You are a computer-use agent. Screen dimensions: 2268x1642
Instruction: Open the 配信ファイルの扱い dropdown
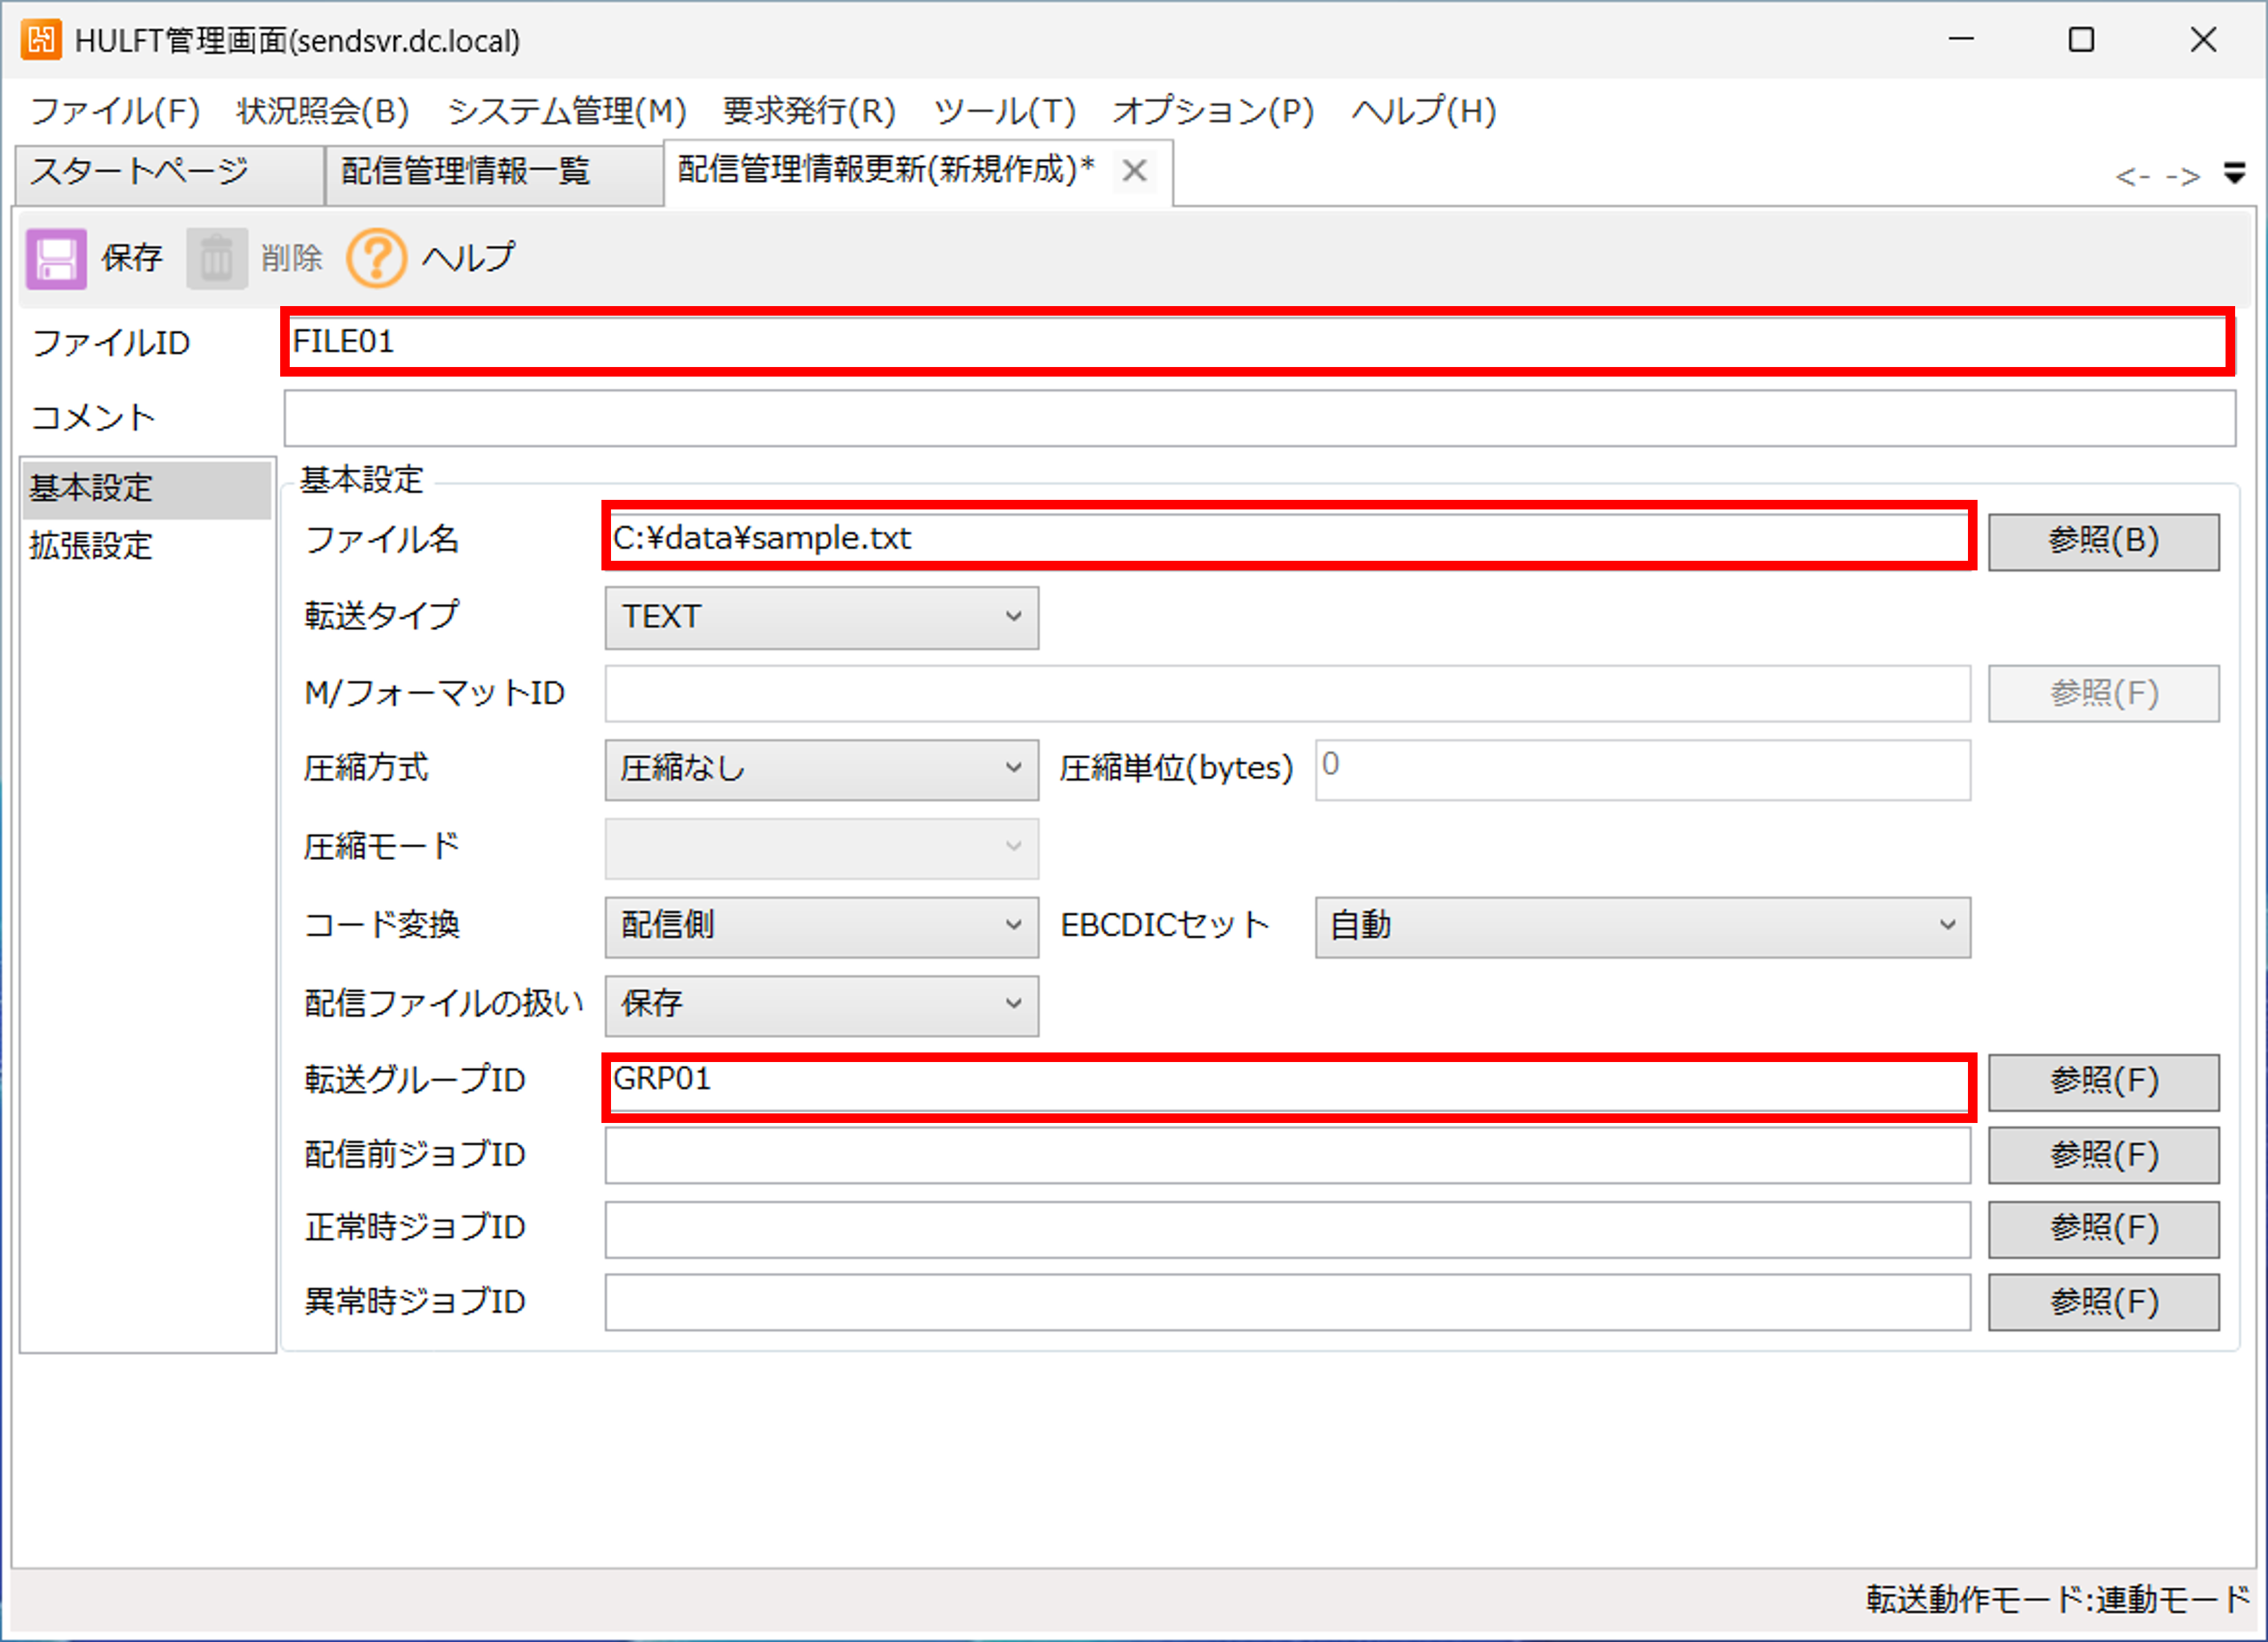coord(821,1005)
